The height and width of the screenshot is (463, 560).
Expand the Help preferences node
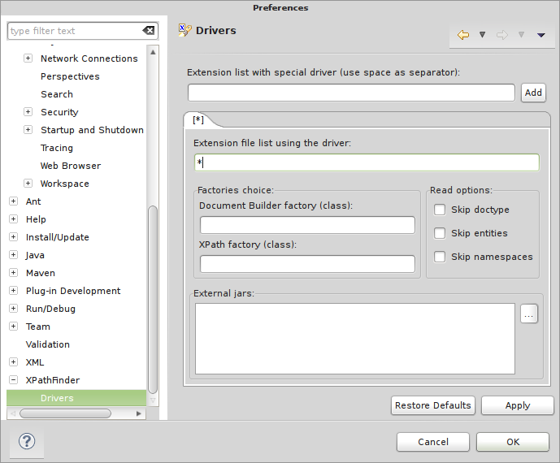pyautogui.click(x=13, y=219)
